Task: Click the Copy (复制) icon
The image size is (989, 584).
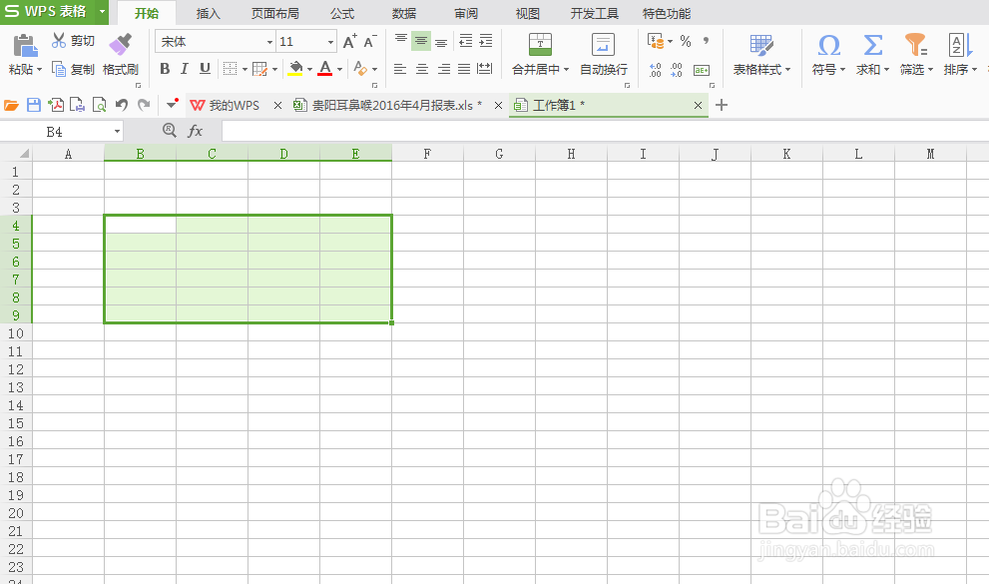Action: (x=59, y=69)
